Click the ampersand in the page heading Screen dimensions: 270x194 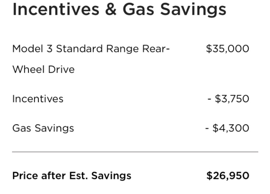[111, 10]
